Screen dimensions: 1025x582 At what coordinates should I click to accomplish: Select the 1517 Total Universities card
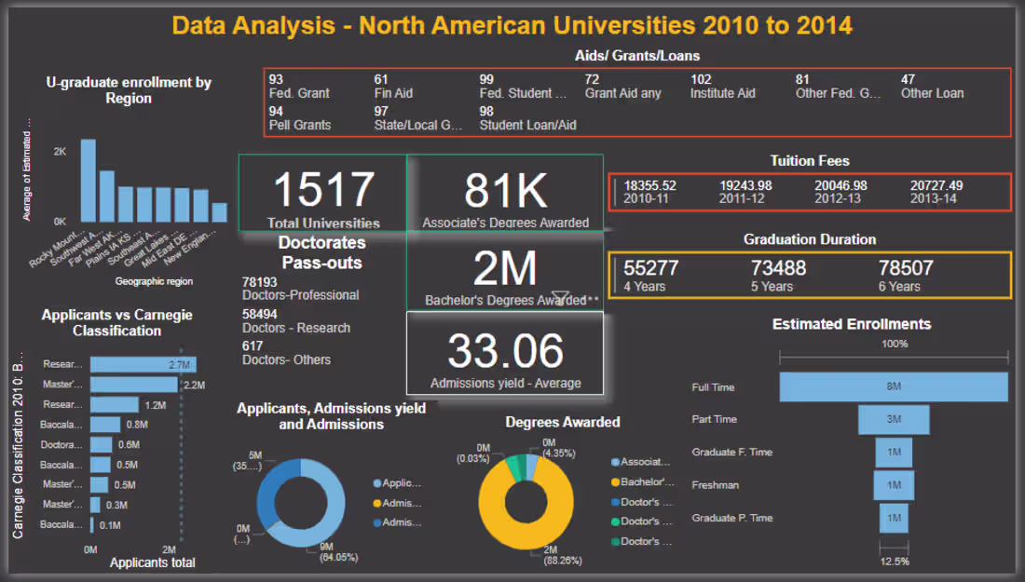pyautogui.click(x=323, y=193)
